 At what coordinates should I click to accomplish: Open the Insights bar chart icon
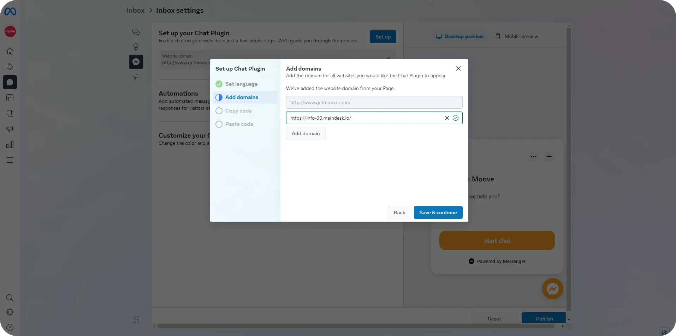coord(10,144)
